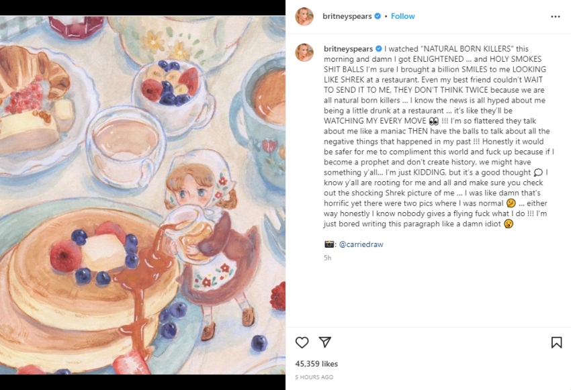
Task: Open the @carriedraw mention link
Action: click(x=361, y=244)
